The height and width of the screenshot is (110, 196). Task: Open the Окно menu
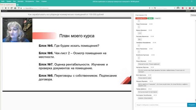click(x=38, y=1)
